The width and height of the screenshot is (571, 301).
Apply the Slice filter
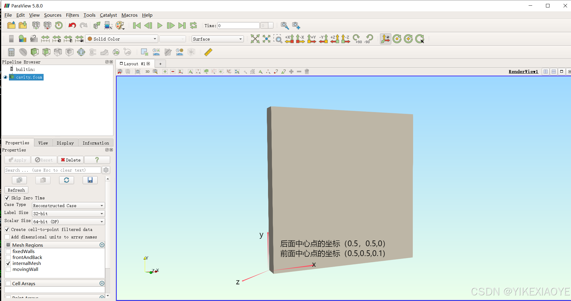(46, 52)
